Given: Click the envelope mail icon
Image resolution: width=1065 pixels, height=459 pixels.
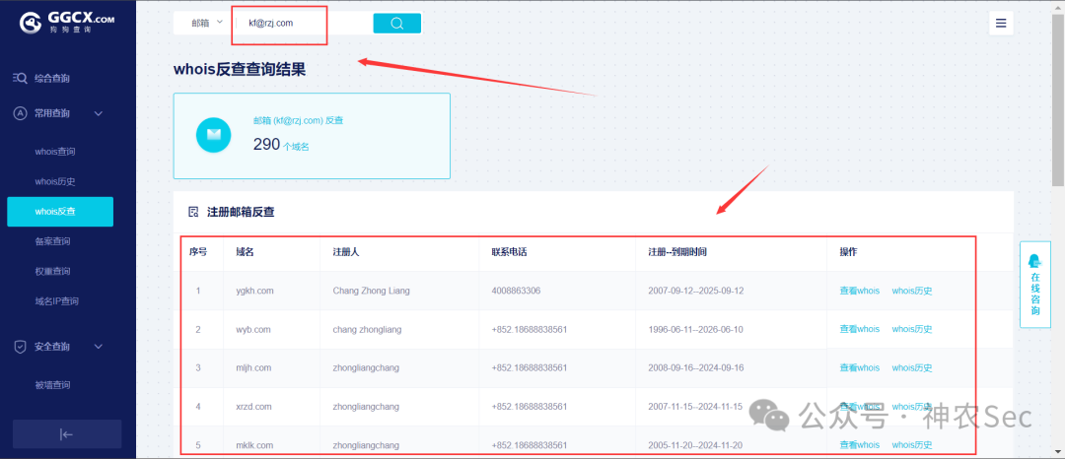Looking at the screenshot, I should coord(214,135).
